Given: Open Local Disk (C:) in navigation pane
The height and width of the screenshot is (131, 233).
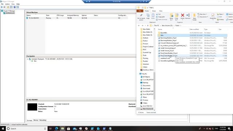Looking at the screenshot, I should tap(146, 106).
